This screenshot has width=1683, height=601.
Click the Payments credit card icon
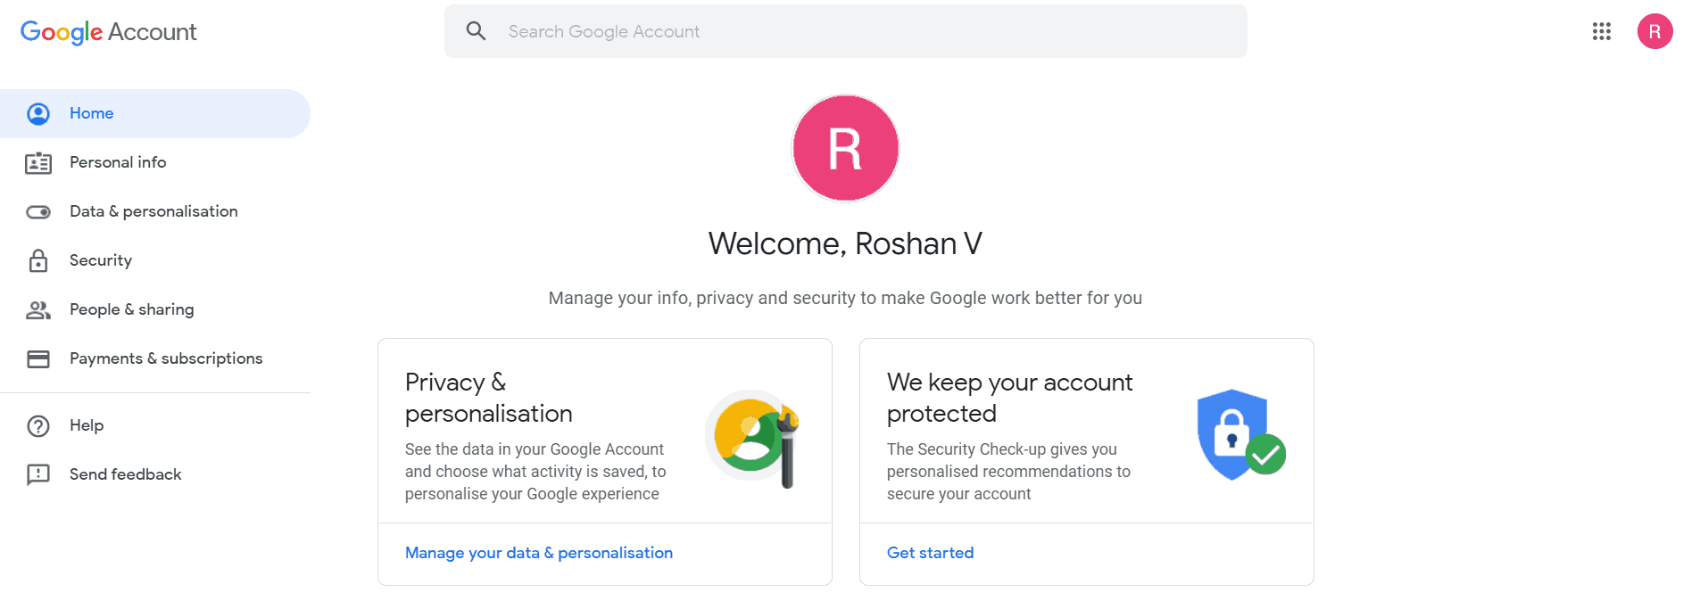38,359
